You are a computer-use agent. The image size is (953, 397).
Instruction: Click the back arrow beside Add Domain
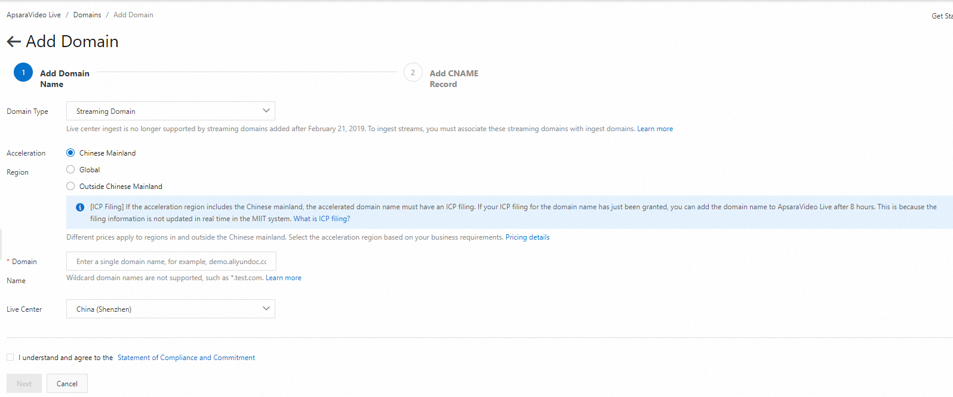[x=14, y=42]
